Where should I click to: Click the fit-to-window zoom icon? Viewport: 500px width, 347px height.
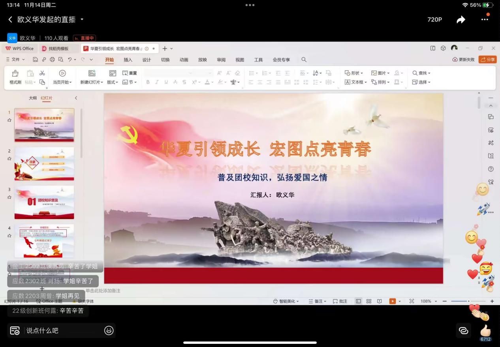[412, 301]
